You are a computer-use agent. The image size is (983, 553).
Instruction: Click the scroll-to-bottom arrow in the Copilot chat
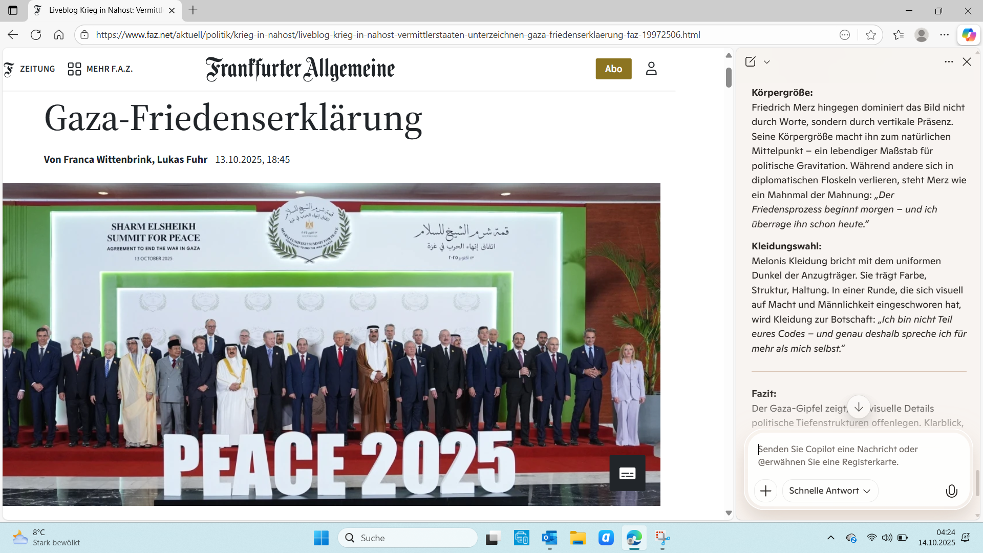[859, 407]
